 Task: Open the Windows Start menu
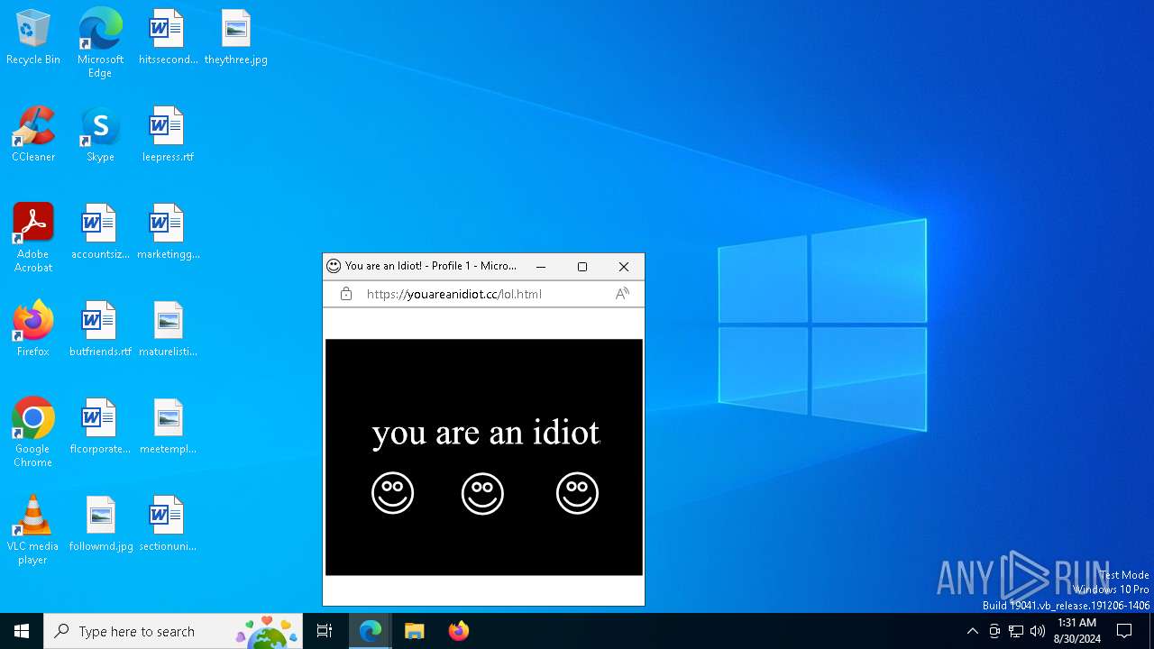pyautogui.click(x=22, y=631)
